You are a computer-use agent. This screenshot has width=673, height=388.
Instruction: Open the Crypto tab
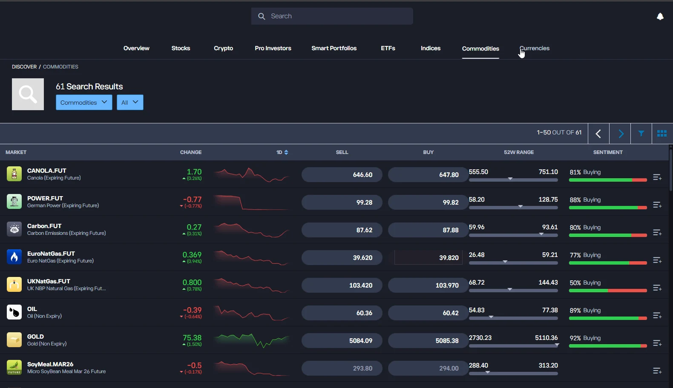tap(223, 48)
